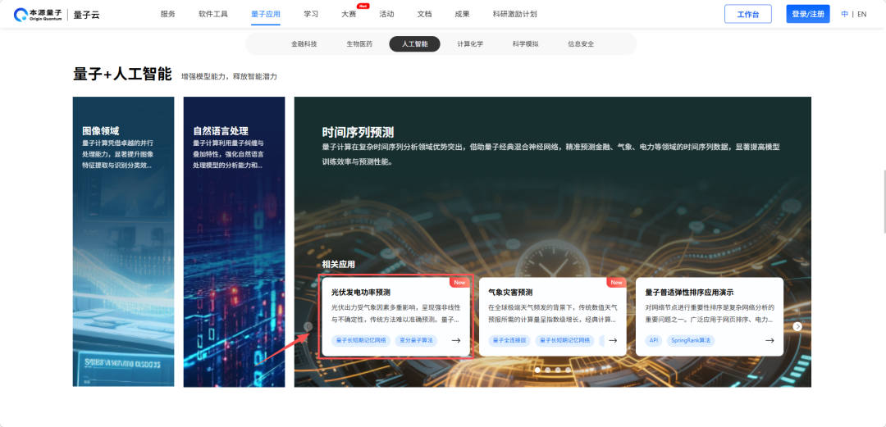
Task: Click the 时间序列预测 panel heading
Action: pos(359,132)
